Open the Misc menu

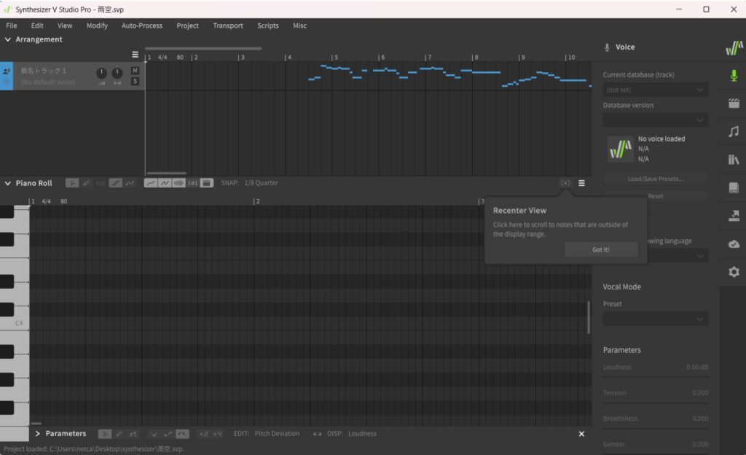[299, 26]
